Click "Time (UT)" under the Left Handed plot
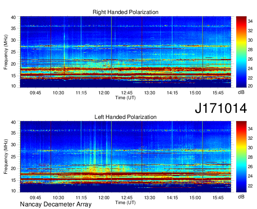This screenshot has width=257, height=209. click(x=125, y=203)
